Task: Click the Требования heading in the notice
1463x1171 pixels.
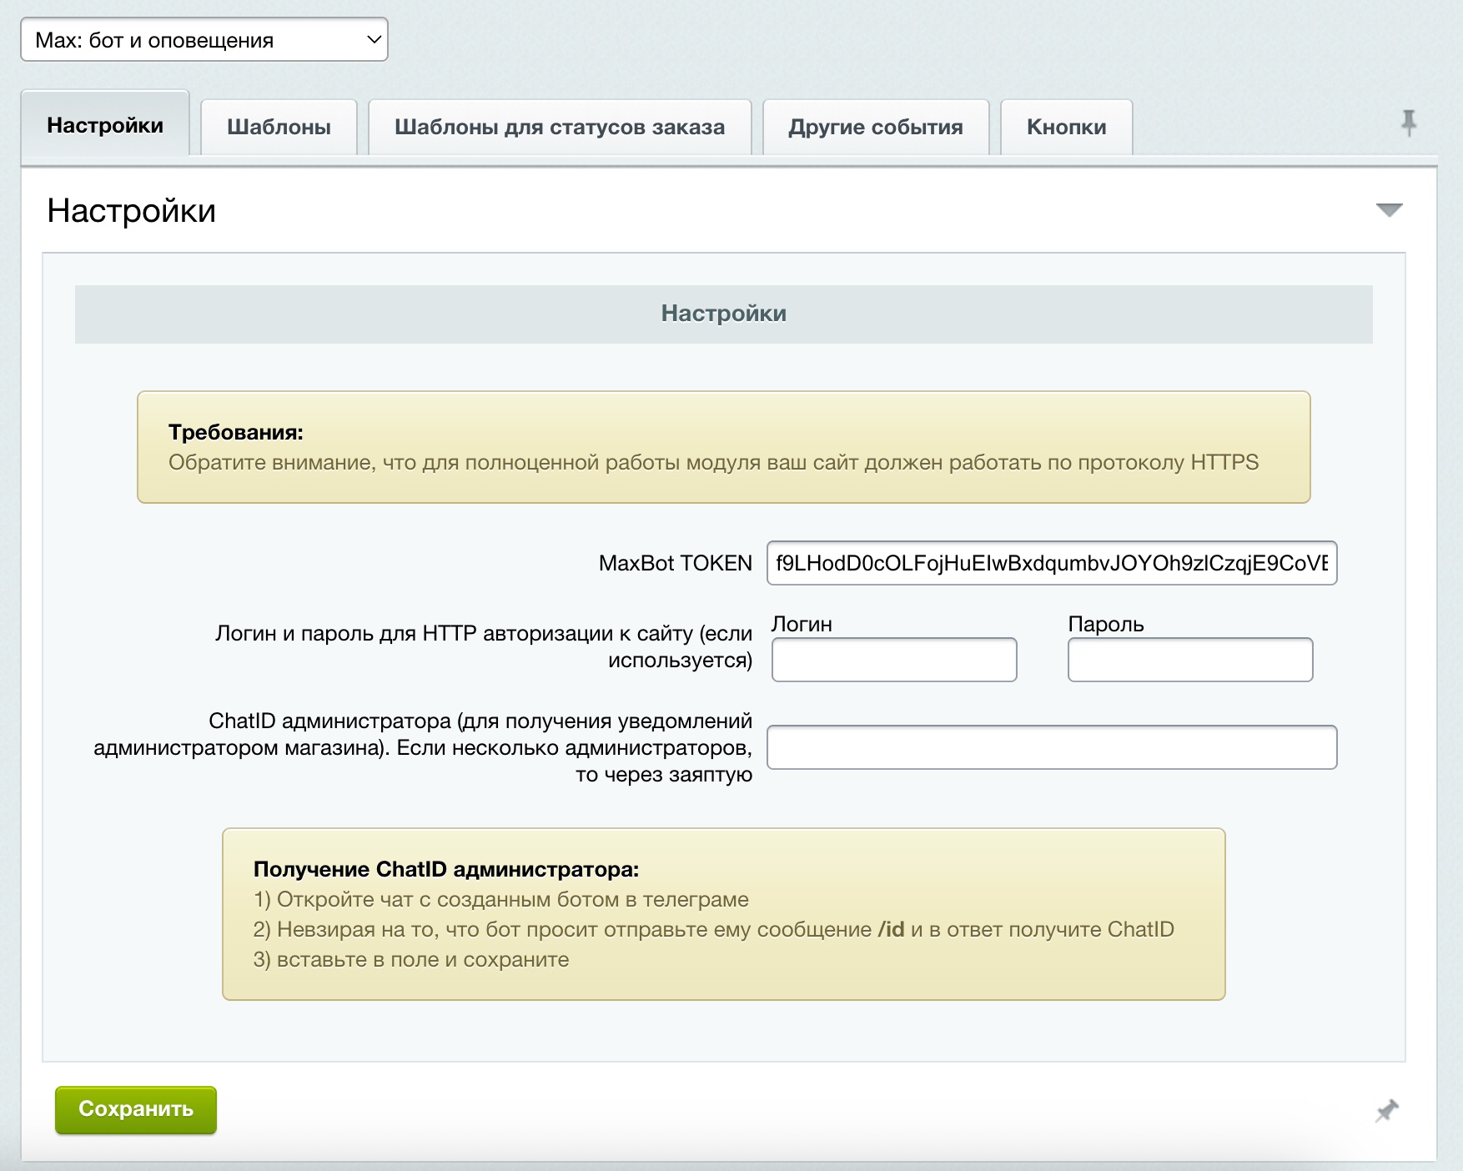Action: [x=236, y=432]
